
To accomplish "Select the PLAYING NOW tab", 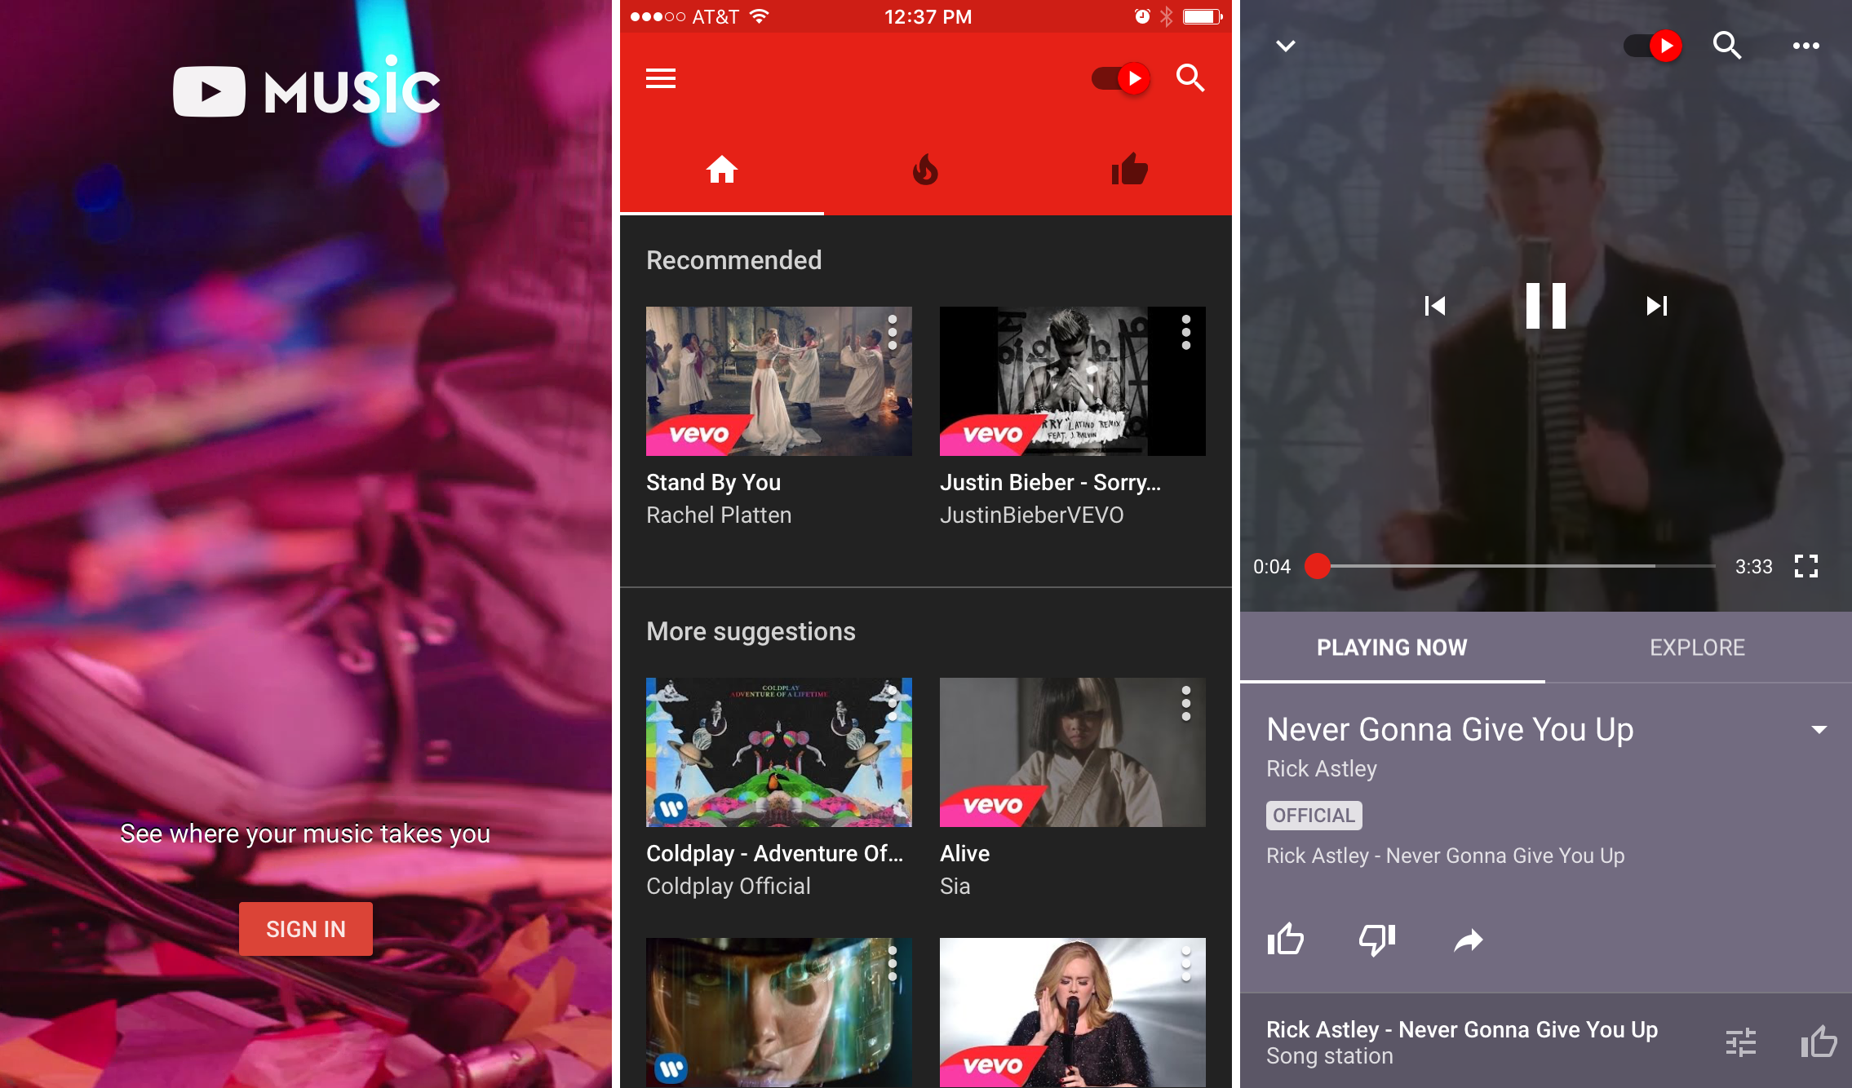I will pyautogui.click(x=1391, y=646).
